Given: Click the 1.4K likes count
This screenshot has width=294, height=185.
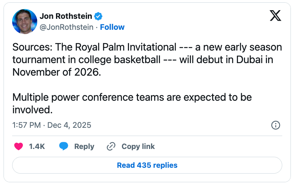Looking at the screenshot, I should tap(37, 147).
